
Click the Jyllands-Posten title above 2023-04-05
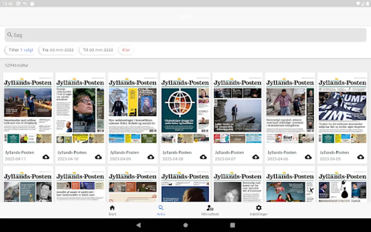coord(334,153)
